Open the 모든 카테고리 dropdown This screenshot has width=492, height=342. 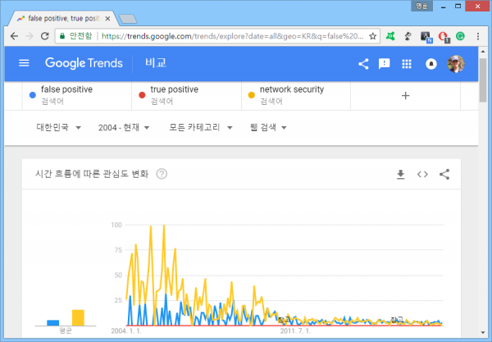click(x=201, y=127)
